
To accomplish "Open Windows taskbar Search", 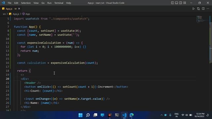I will pos(88,115).
